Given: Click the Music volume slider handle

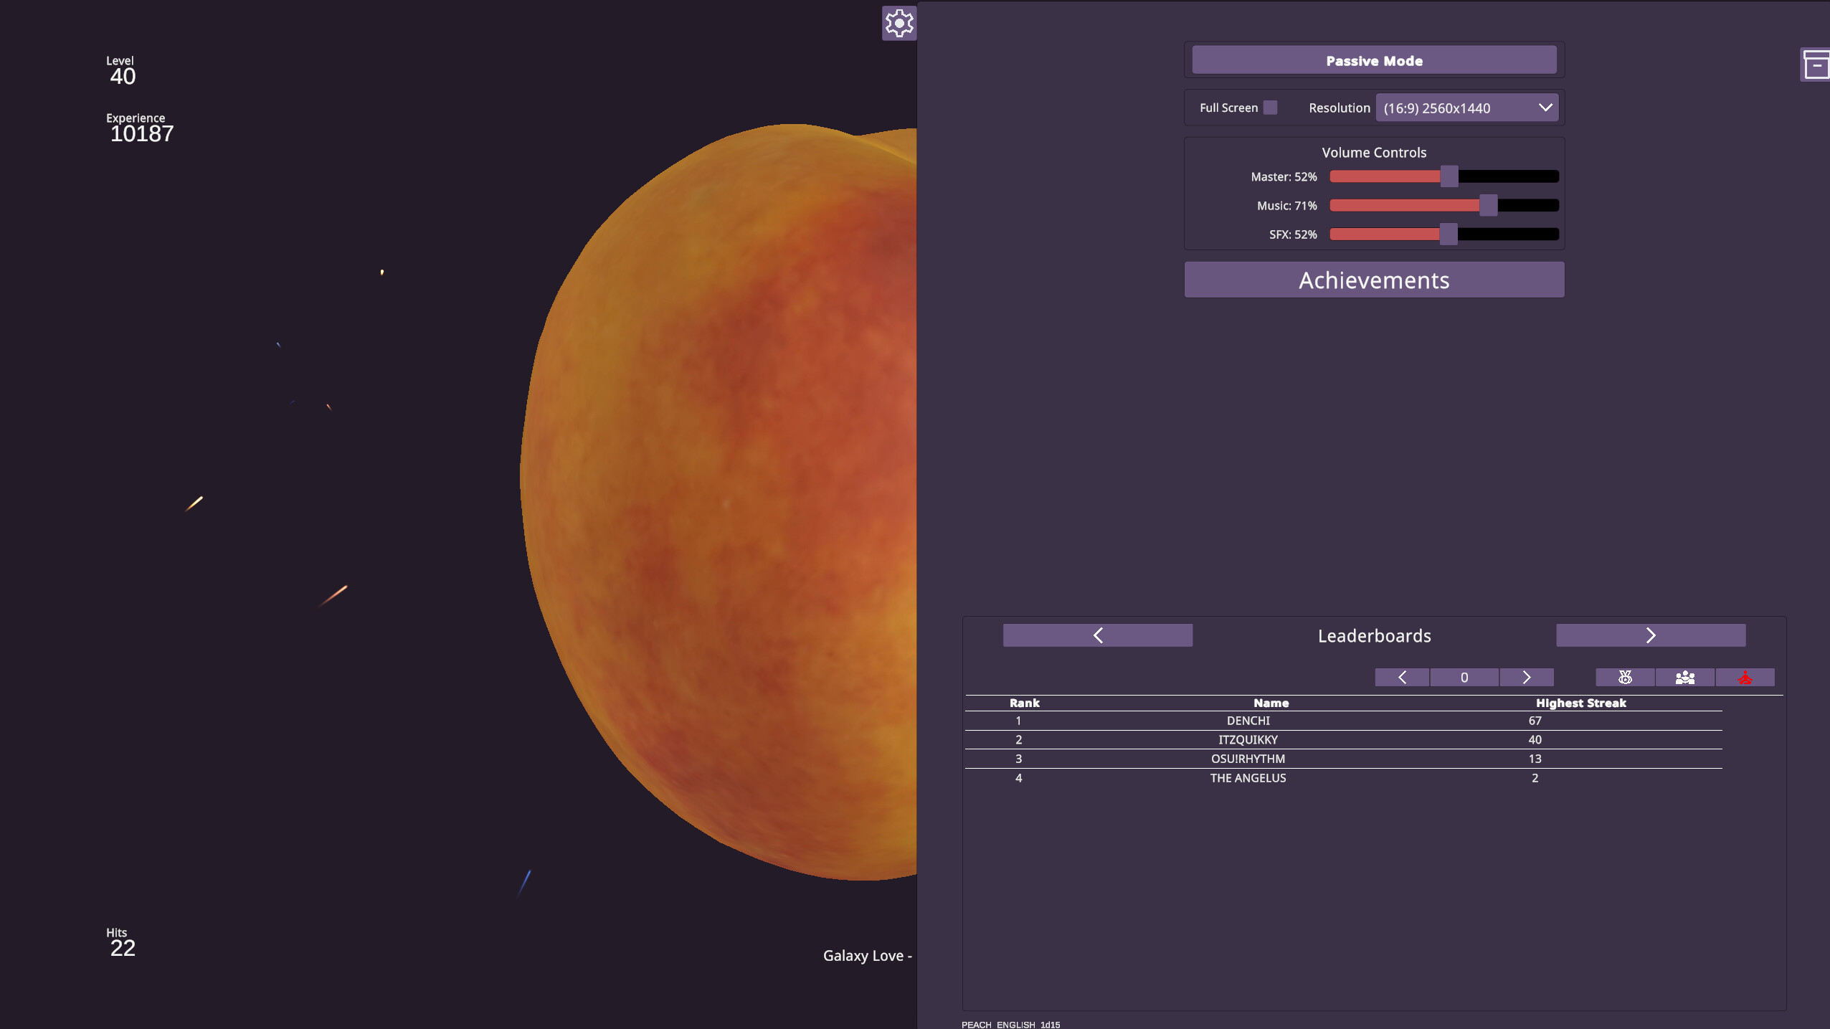Looking at the screenshot, I should [1487, 206].
